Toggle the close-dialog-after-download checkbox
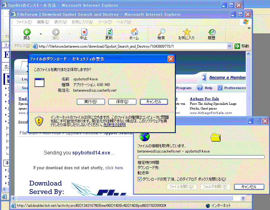This screenshot has width=270, height=210. [140, 179]
